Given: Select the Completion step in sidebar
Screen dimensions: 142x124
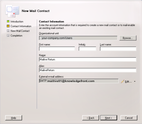Looking at the screenshot, I should 16,35.
